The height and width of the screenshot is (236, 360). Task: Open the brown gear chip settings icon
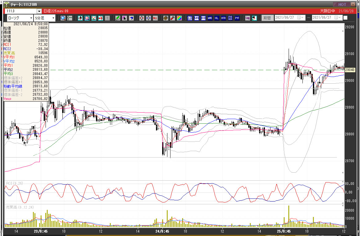coord(166,18)
